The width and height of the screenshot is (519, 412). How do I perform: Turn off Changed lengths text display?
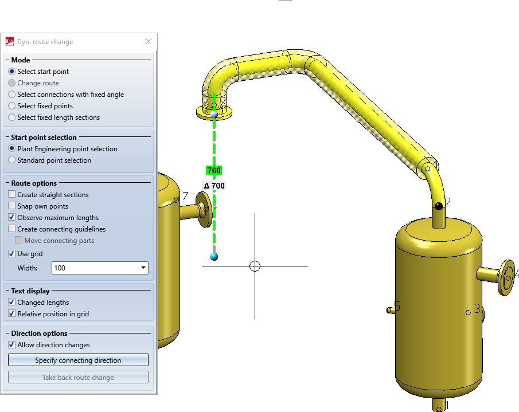coord(12,303)
